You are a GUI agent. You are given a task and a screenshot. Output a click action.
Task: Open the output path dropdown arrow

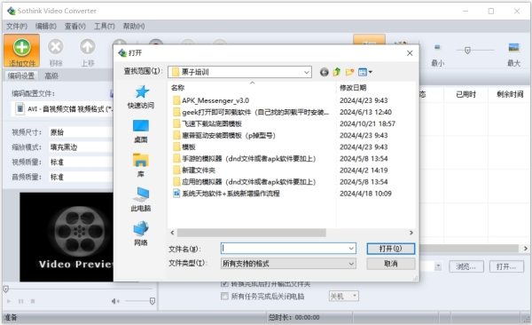438,266
